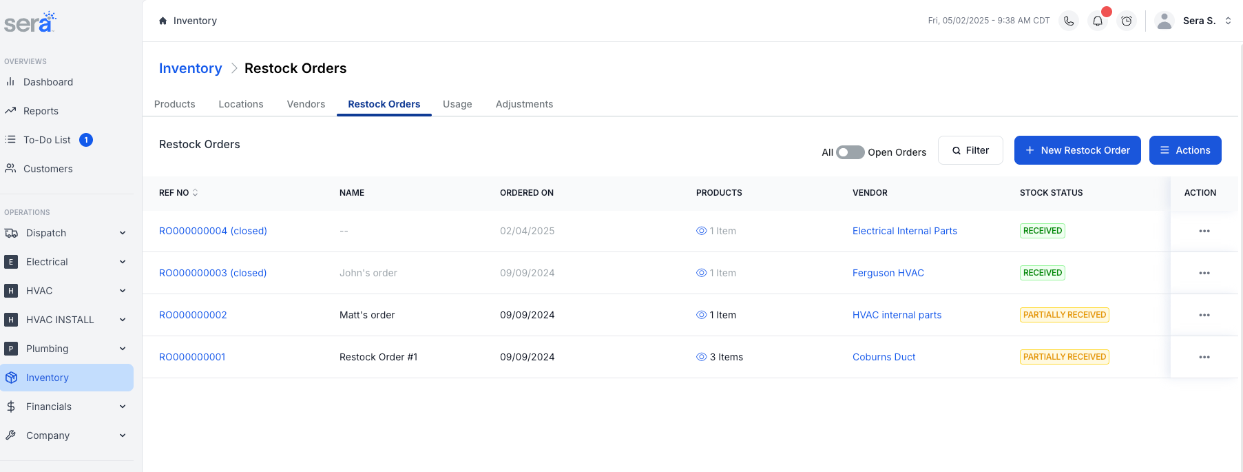Viewport: 1243px width, 472px height.
Task: View products eye icon for Matt's order
Action: (x=702, y=315)
